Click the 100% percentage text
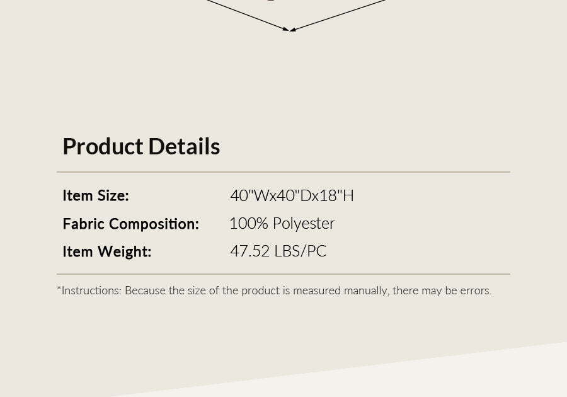Image resolution: width=567 pixels, height=397 pixels. [248, 224]
